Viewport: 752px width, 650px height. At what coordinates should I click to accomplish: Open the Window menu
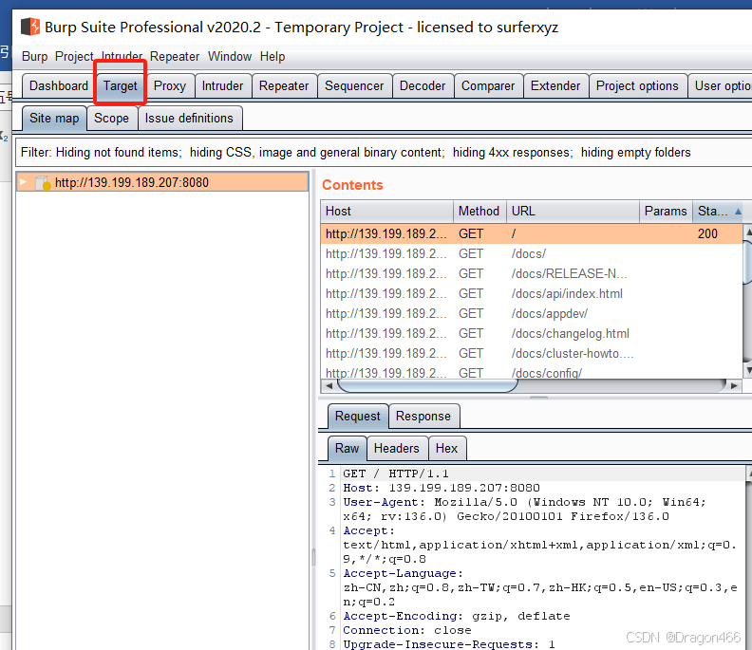coord(230,57)
